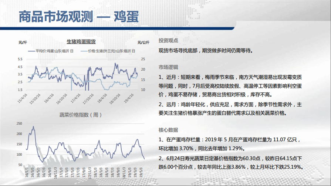Screen dimensions: 331x186
Task: Click the 元/公斤 right axis unit label
Action: tap(143, 42)
